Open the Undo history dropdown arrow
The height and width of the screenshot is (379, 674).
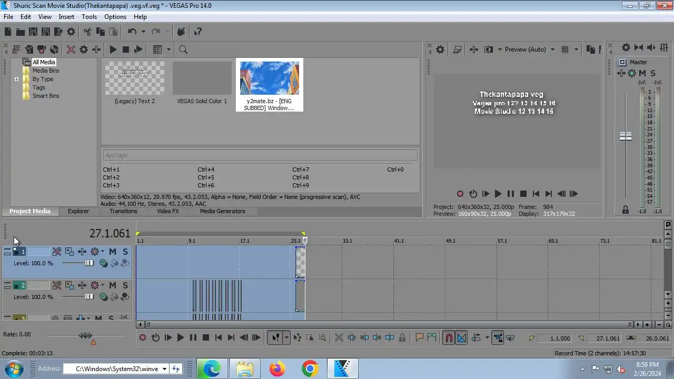(143, 32)
